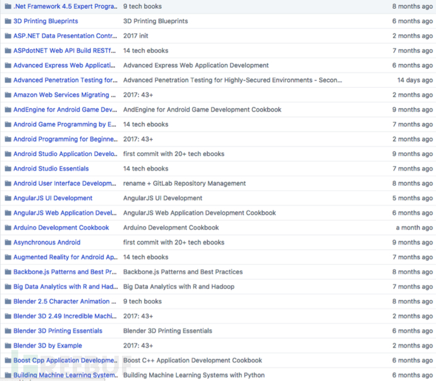Open Building Machine Learning System.. folder
The width and height of the screenshot is (436, 381).
click(66, 375)
